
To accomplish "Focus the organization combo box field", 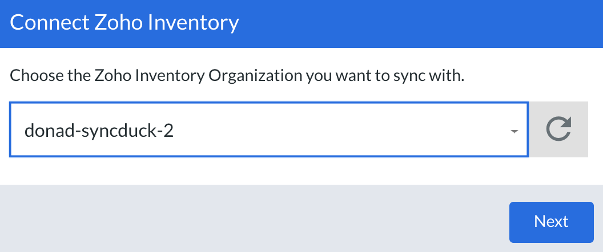I will click(269, 129).
